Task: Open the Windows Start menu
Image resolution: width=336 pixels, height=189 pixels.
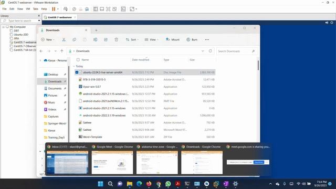Action: [100, 184]
